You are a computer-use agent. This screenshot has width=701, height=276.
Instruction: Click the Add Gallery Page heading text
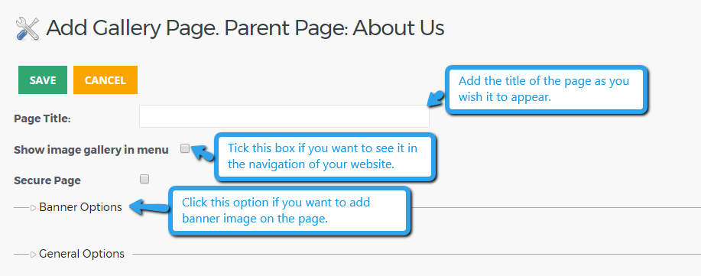pyautogui.click(x=245, y=28)
